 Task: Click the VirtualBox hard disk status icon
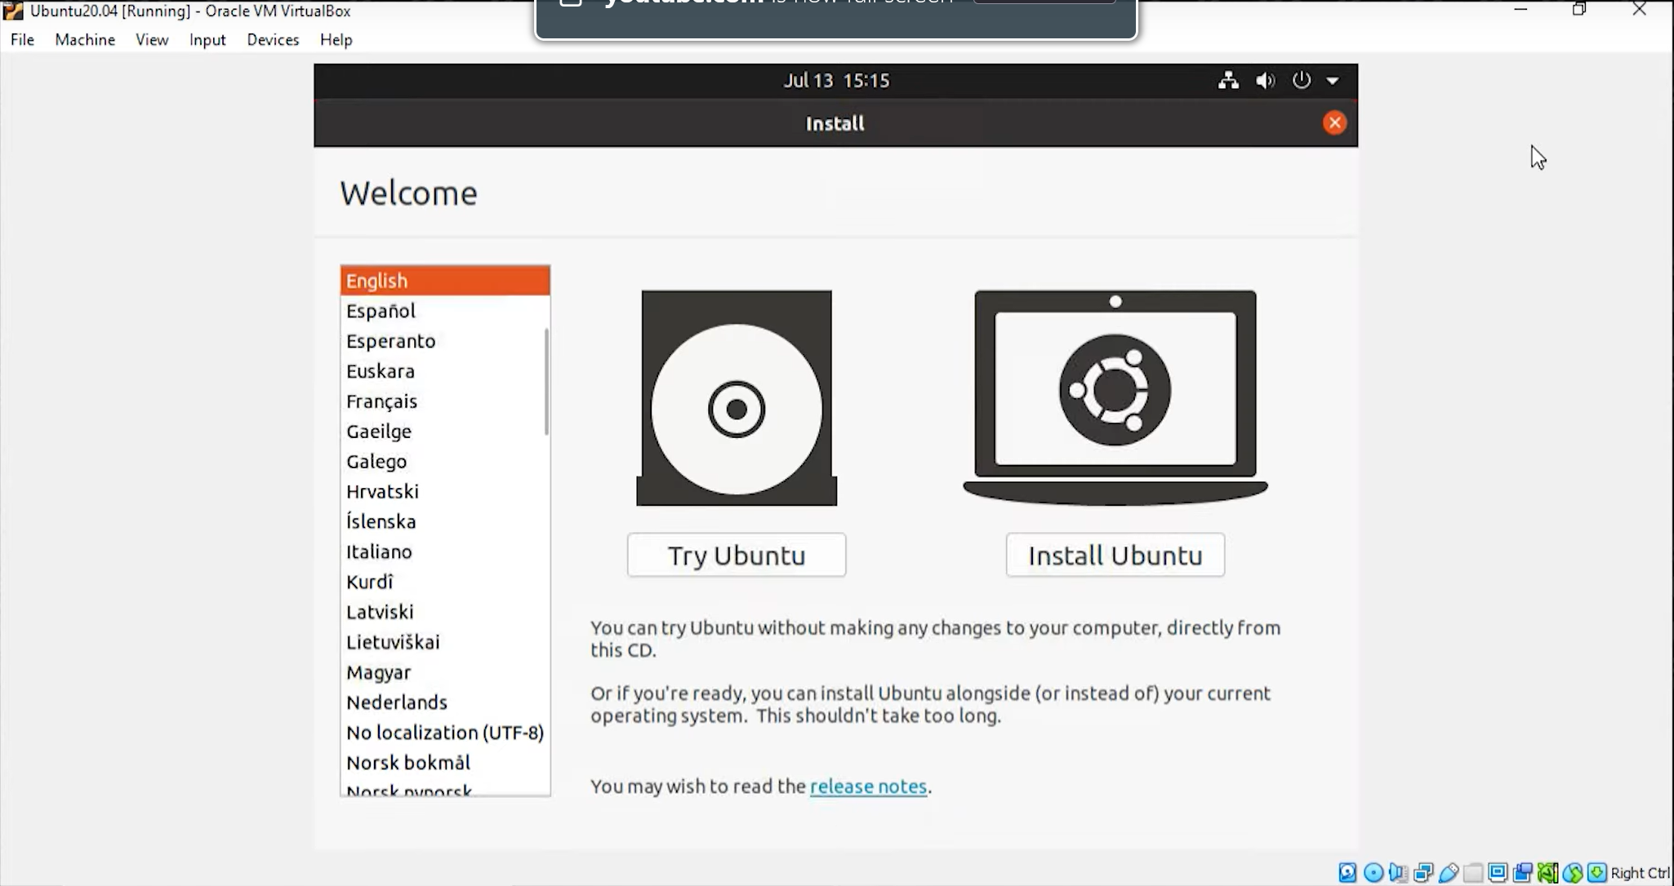[1347, 872]
